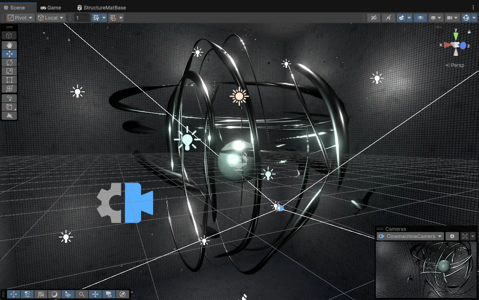Click the camera info icon in Cameras overlay
The image size is (479, 300).
pyautogui.click(x=452, y=236)
